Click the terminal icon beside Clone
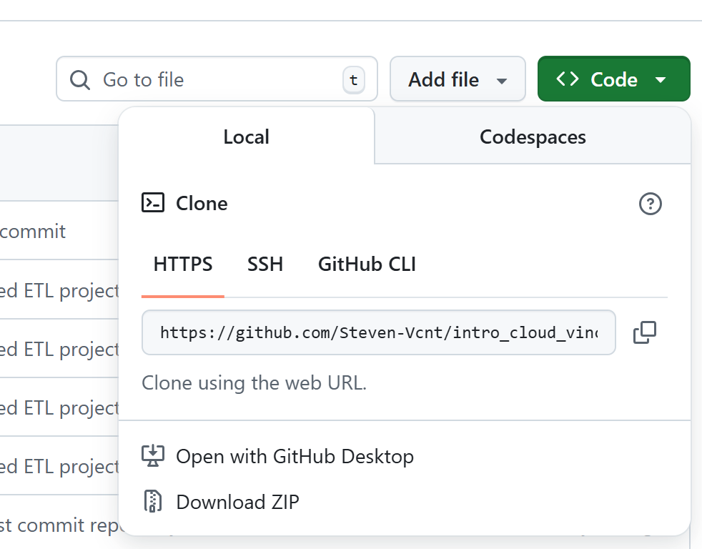Screen dimensions: 702x549 click(x=153, y=204)
